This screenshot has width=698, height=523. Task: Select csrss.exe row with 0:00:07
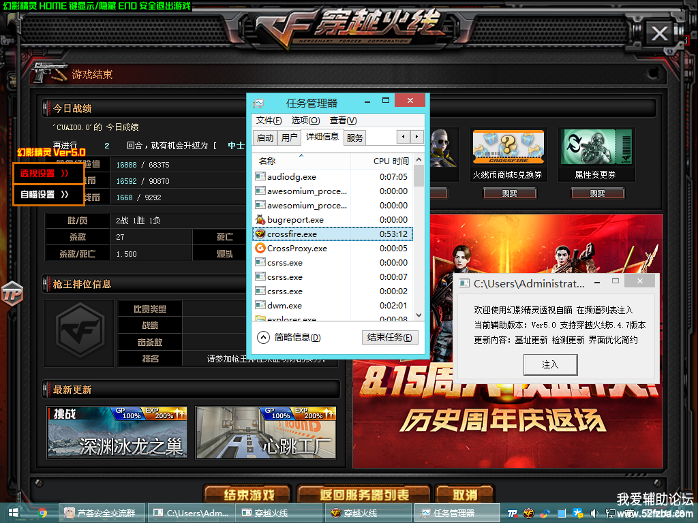tap(333, 276)
